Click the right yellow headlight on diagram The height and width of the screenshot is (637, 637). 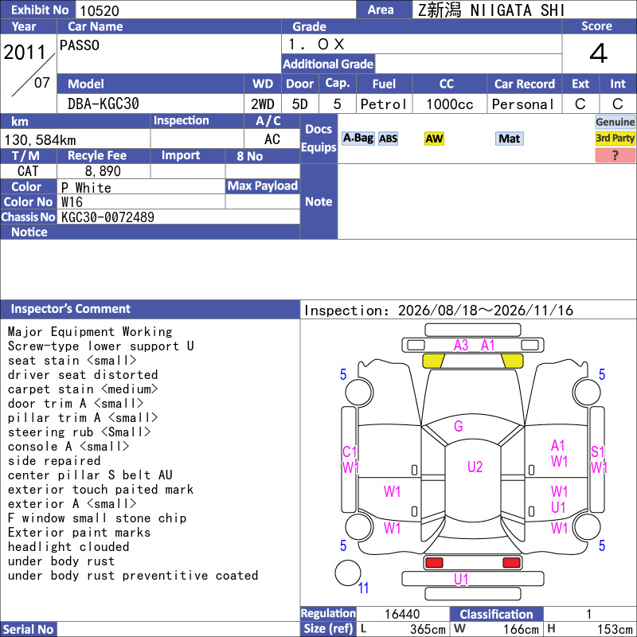pyautogui.click(x=512, y=361)
